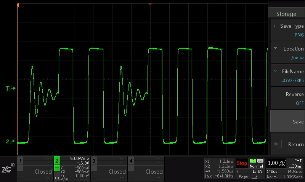Select the ...33V2-33K5 file name value
305x182 pixels.
pos(291,81)
